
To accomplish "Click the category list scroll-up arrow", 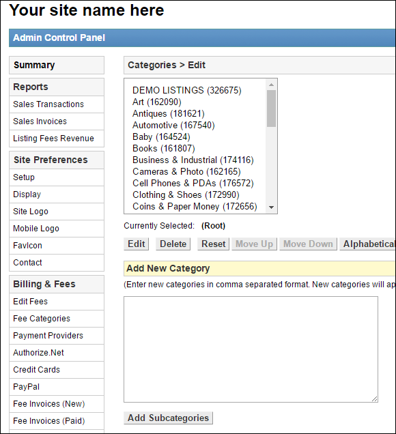I will [271, 85].
